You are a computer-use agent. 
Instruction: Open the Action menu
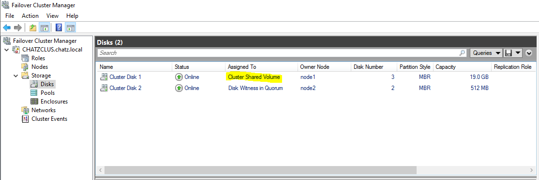[30, 16]
